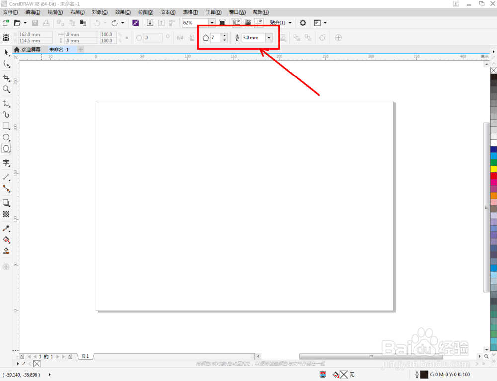Screen dimensions: 497x381
Task: Increase polygon sides with the stepper
Action: (225, 35)
